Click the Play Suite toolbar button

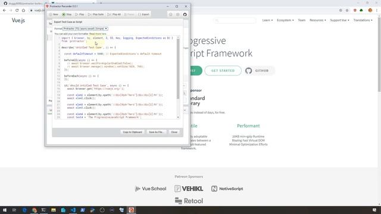[96, 14]
